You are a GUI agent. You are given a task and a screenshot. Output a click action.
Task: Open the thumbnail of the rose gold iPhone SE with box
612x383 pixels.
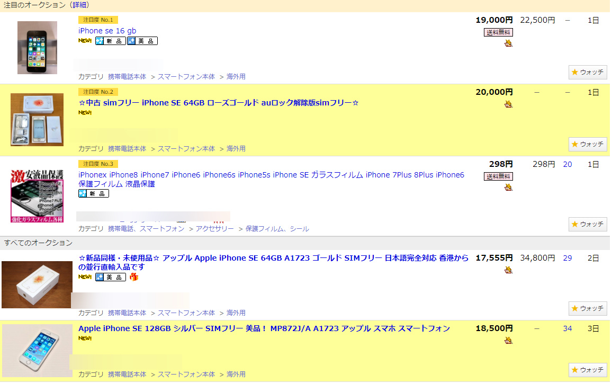tap(37, 120)
